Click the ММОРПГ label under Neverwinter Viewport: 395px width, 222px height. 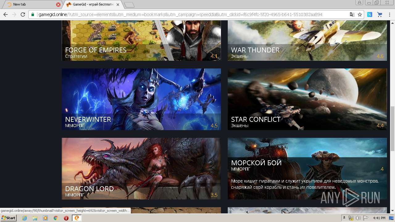74,126
